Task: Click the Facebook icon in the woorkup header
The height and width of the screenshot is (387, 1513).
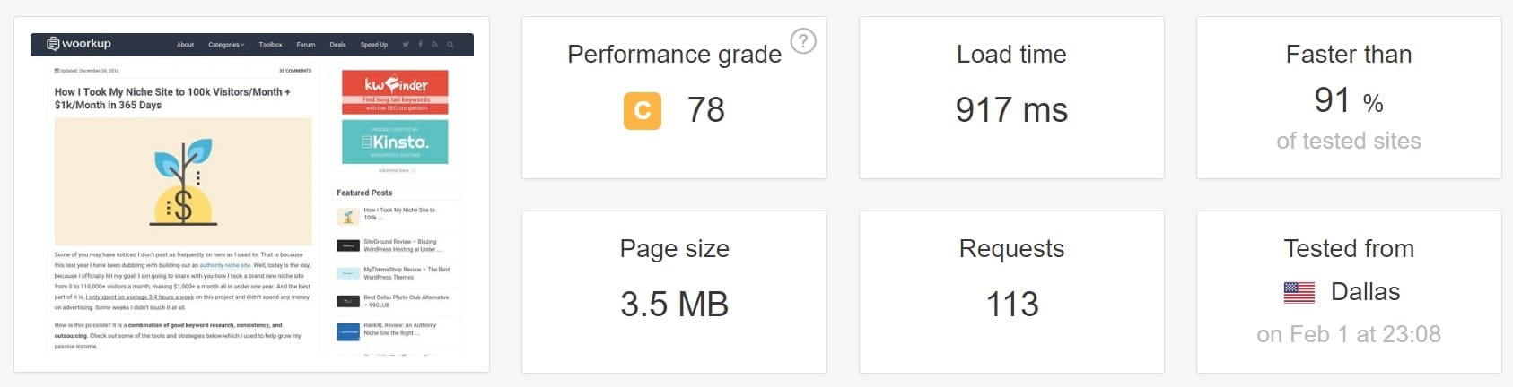Action: click(x=420, y=44)
